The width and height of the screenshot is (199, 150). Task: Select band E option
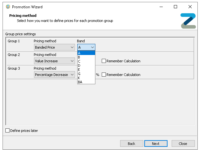(x=86, y=70)
